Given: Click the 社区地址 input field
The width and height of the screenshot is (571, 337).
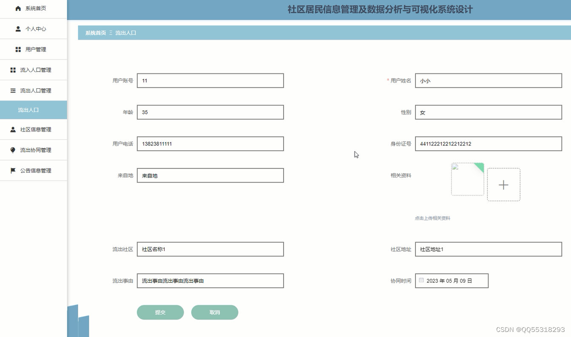Looking at the screenshot, I should point(489,249).
